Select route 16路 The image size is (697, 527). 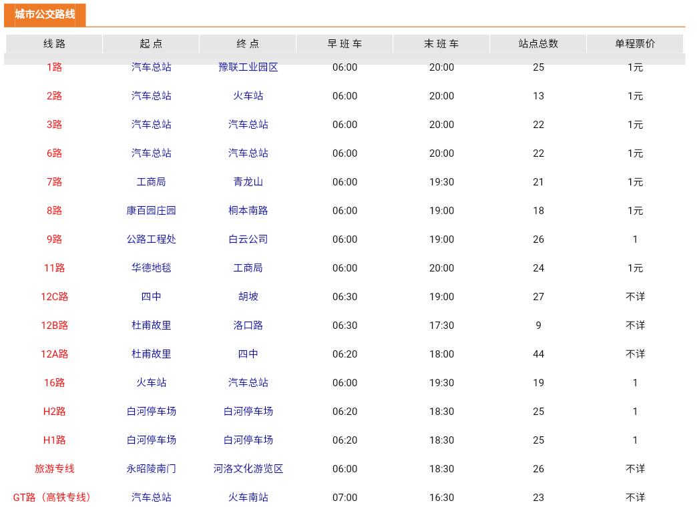pos(53,383)
